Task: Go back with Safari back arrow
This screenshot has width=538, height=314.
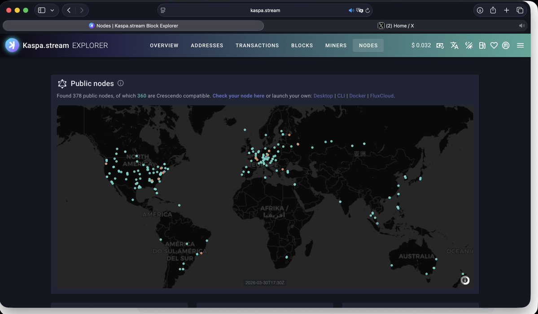Action: click(69, 10)
